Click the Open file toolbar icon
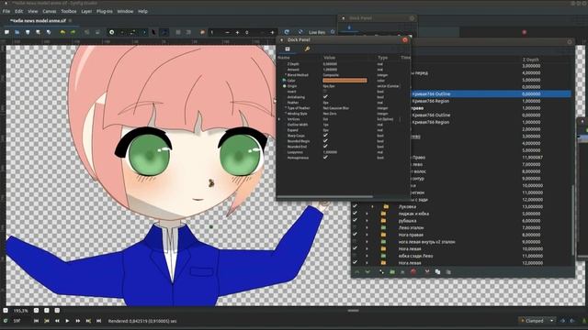 tap(17, 33)
